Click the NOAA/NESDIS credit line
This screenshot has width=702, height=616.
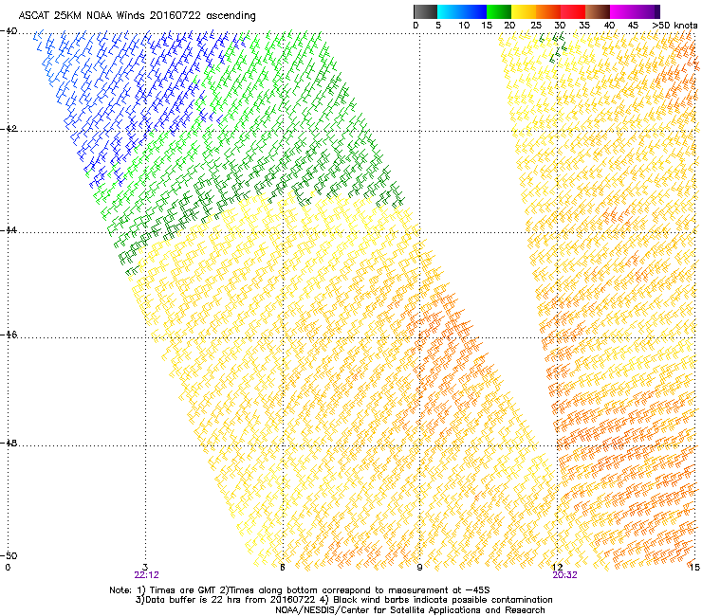[410, 610]
